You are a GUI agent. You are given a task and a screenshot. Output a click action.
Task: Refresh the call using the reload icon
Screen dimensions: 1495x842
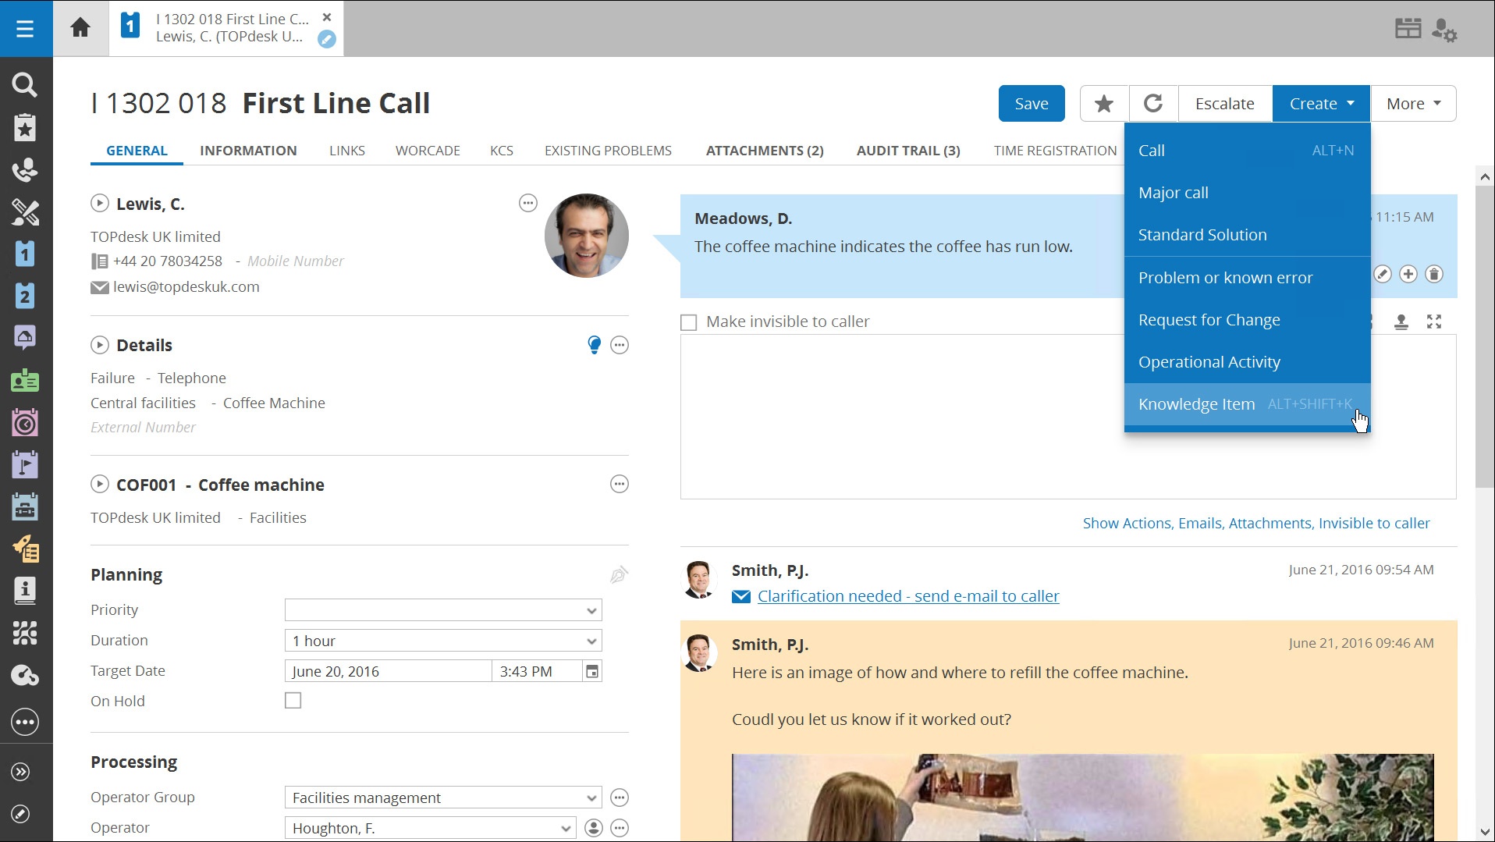pyautogui.click(x=1153, y=103)
